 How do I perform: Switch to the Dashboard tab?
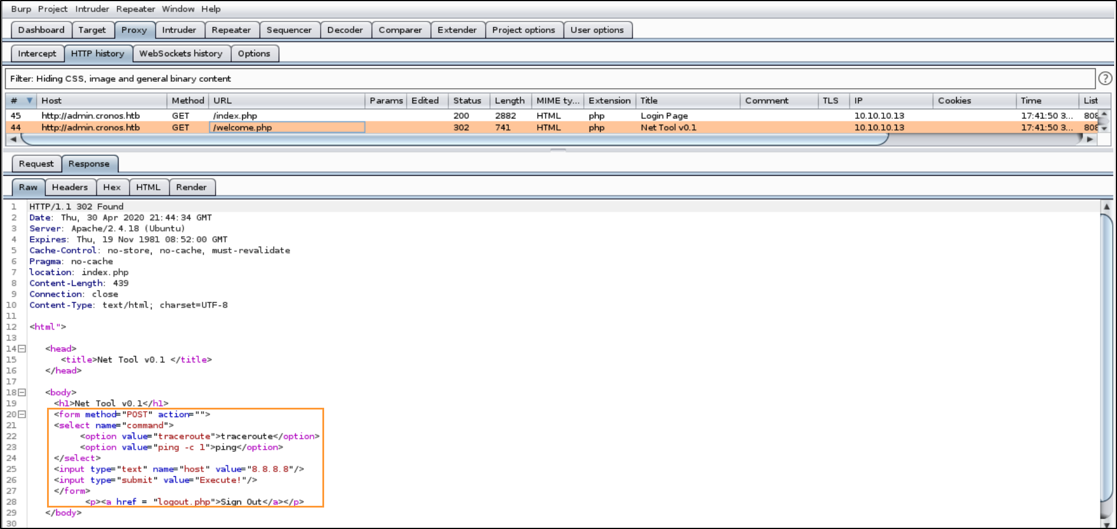[41, 30]
